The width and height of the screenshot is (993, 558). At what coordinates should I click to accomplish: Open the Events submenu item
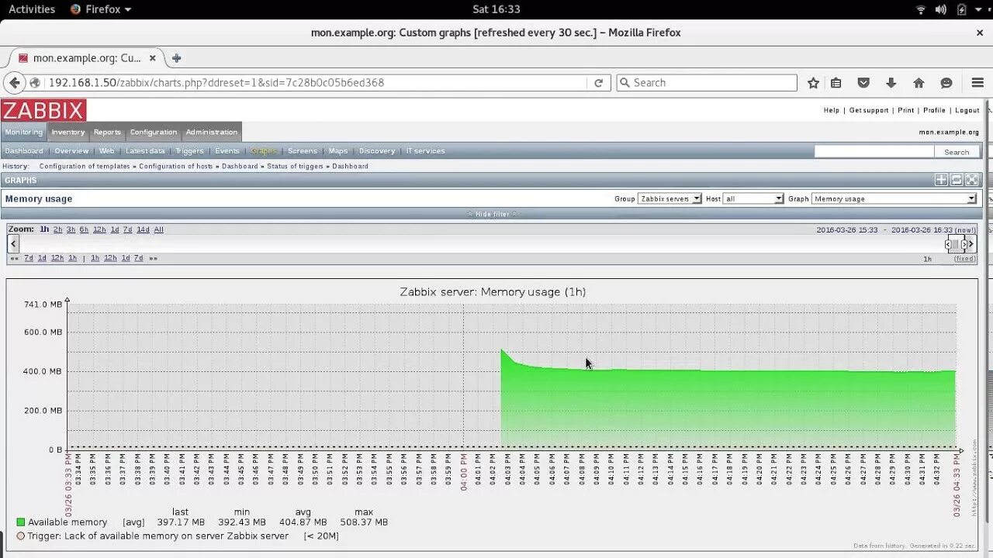point(227,151)
